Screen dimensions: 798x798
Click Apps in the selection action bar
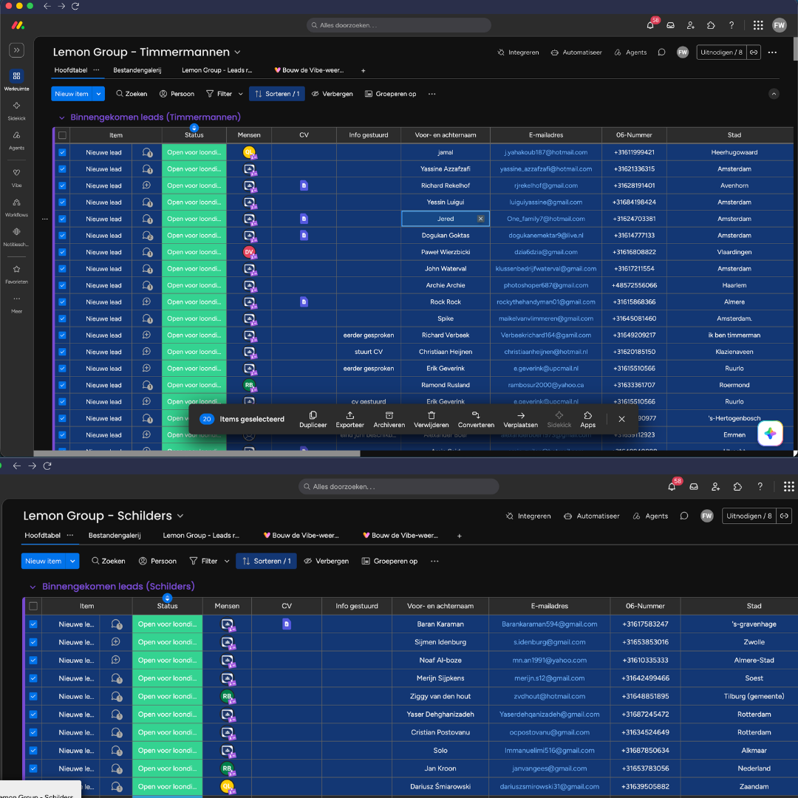tap(587, 420)
